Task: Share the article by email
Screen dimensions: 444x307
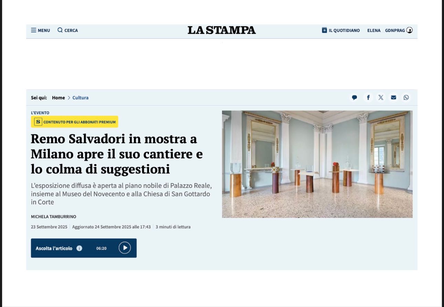Action: [393, 97]
